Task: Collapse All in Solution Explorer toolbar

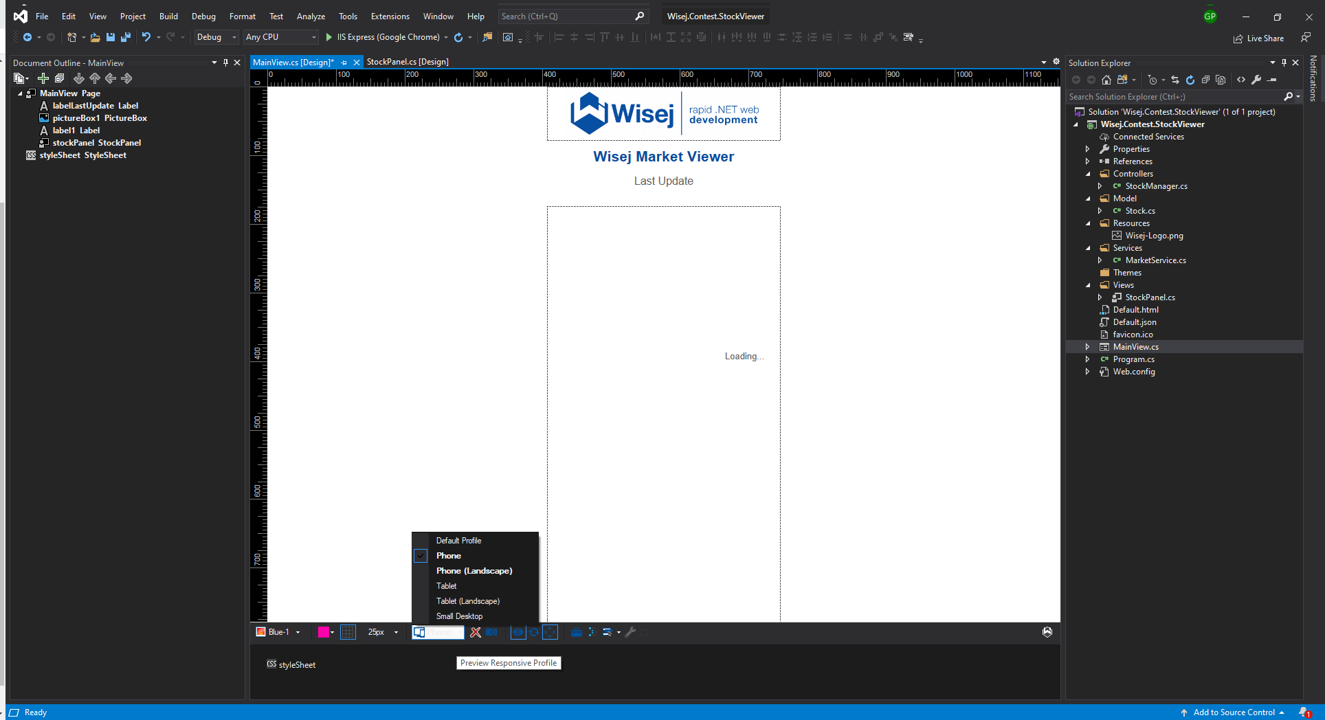Action: click(x=1205, y=80)
